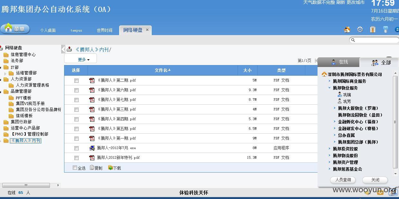Click the PDF icon of 《腾邦人》第七期.pdf
The width and height of the screenshot is (399, 199).
pyautogui.click(x=92, y=100)
